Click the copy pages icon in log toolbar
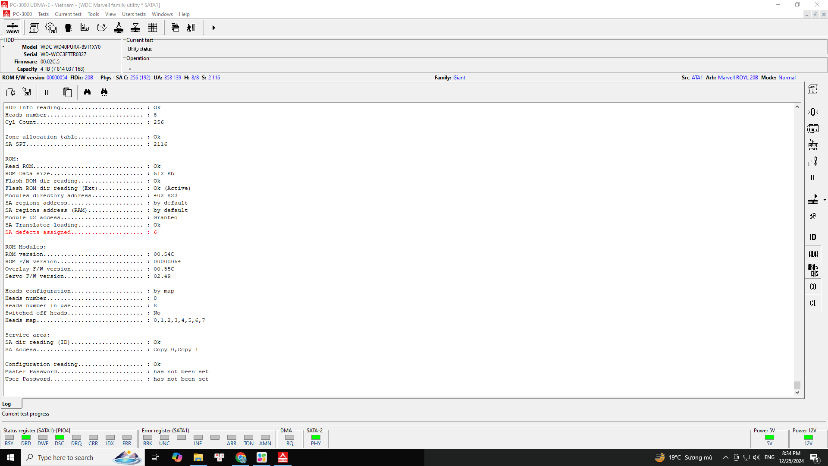828x466 pixels. (67, 92)
